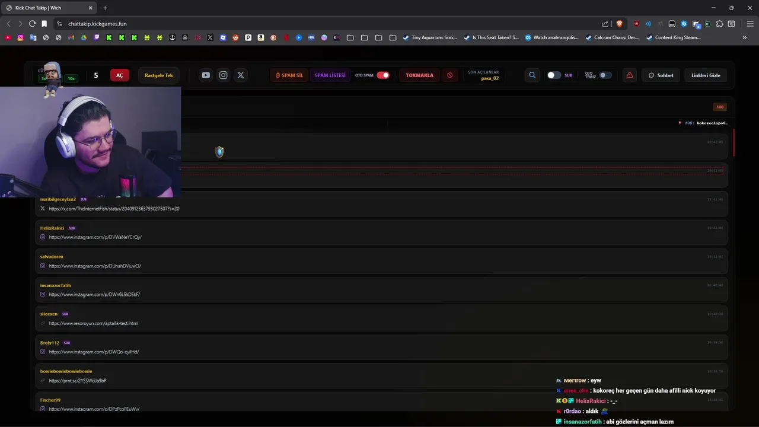
Task: Select the 10x multiplier button
Action: tap(71, 78)
